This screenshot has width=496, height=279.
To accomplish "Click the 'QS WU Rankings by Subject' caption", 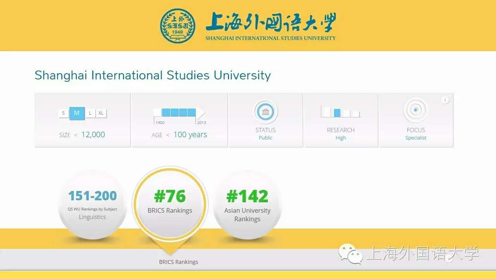I will point(92,209).
